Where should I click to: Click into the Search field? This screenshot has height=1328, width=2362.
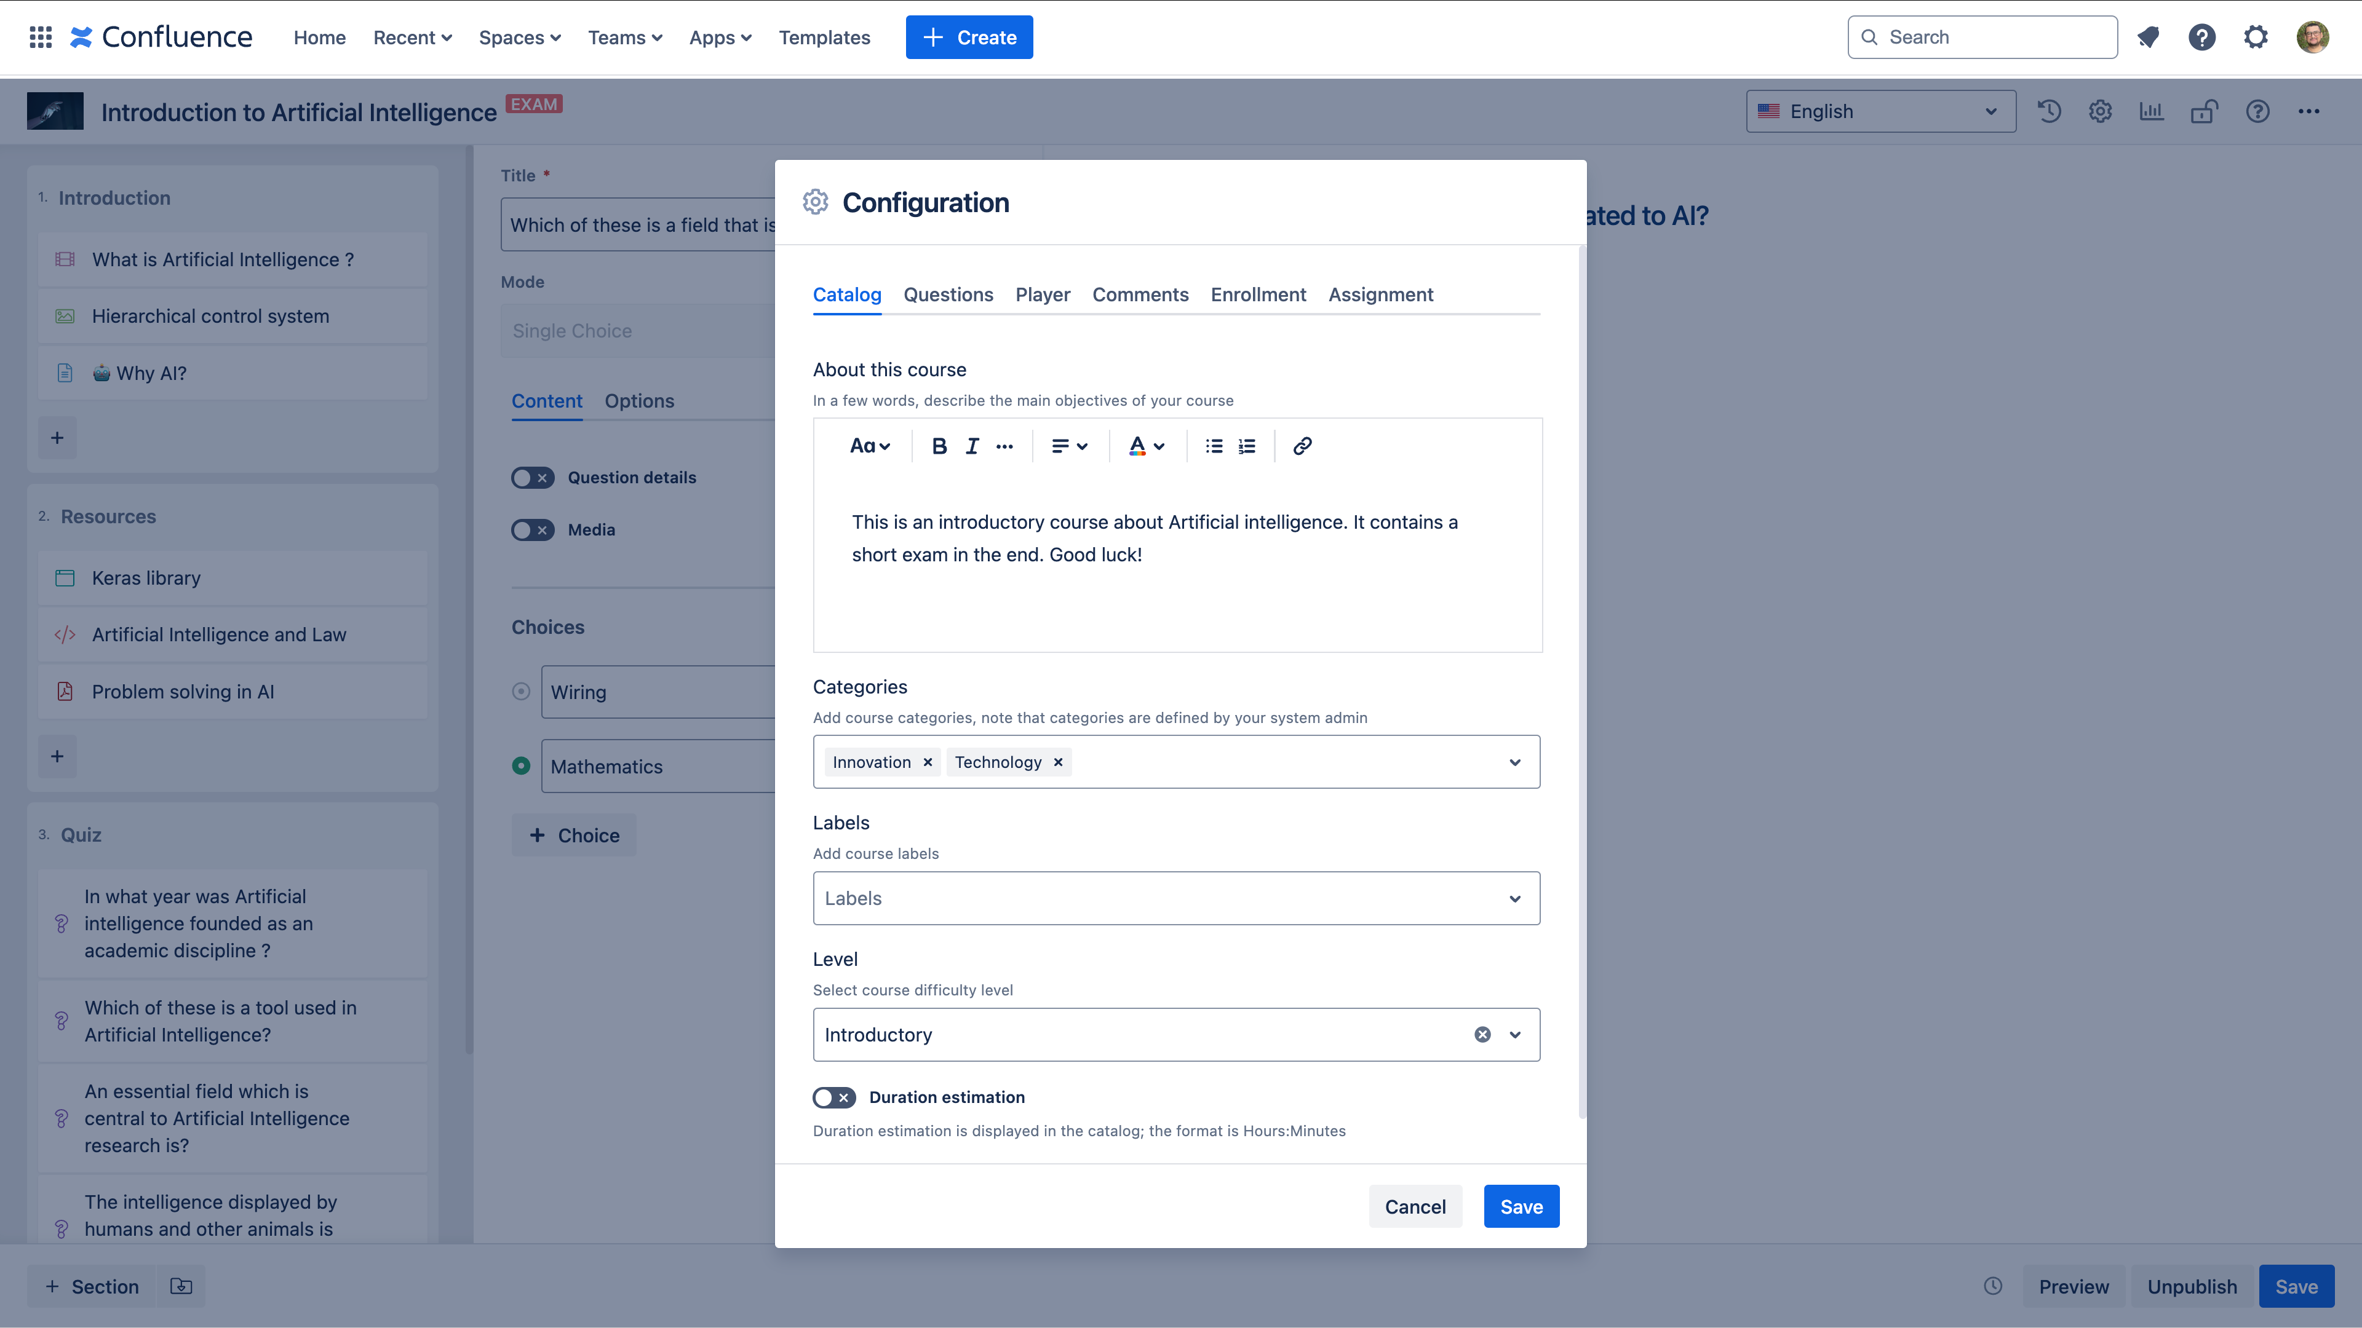pyautogui.click(x=1982, y=38)
